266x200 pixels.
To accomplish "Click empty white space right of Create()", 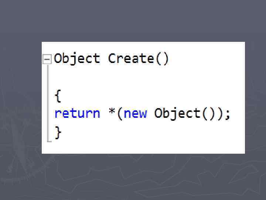I will (x=207, y=59).
